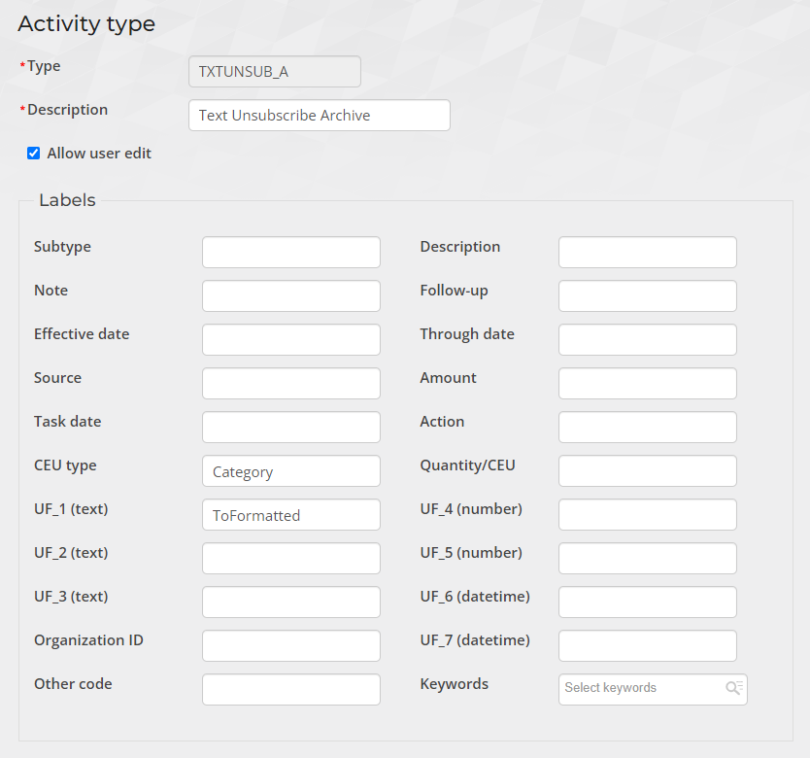Click the keyword search magnifier icon
Screen dimensions: 810x758
(733, 688)
